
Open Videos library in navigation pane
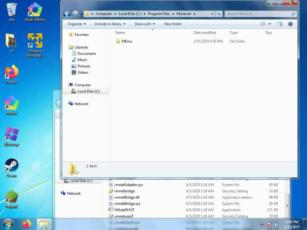pyautogui.click(x=83, y=72)
